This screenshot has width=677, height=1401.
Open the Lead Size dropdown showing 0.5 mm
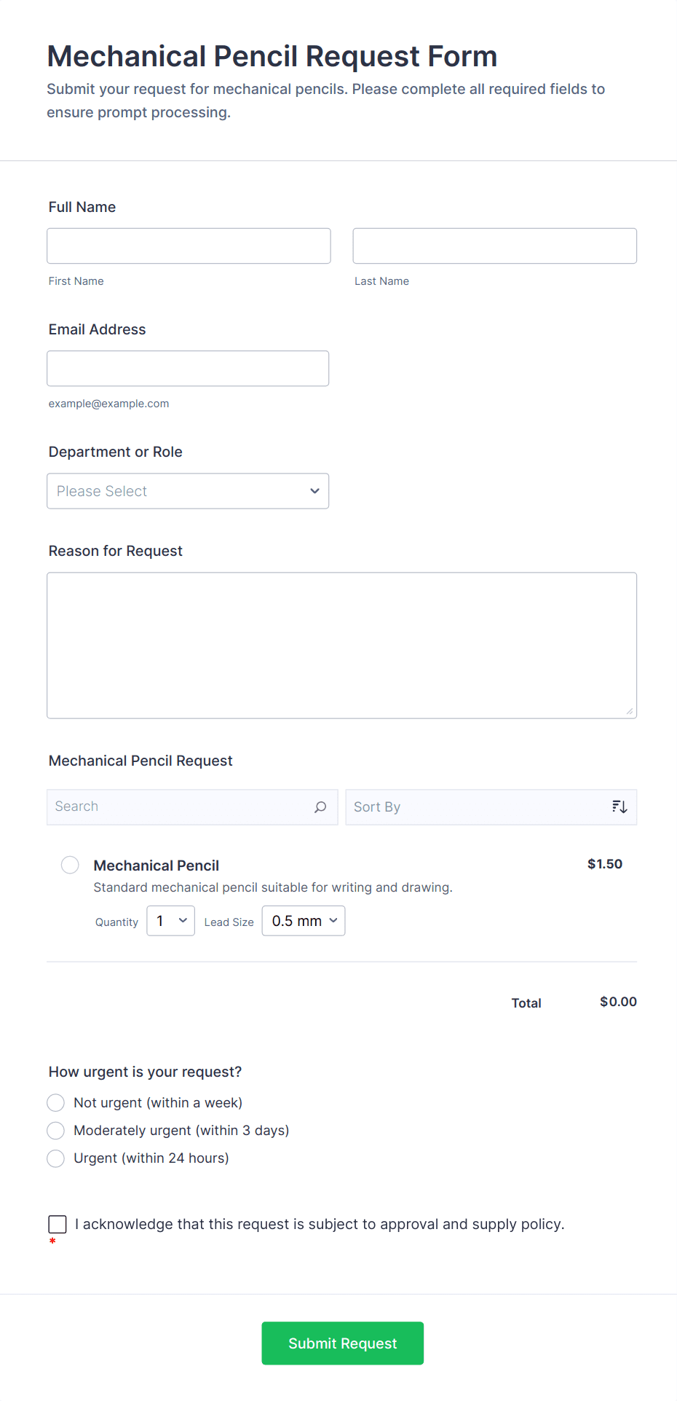pyautogui.click(x=303, y=920)
